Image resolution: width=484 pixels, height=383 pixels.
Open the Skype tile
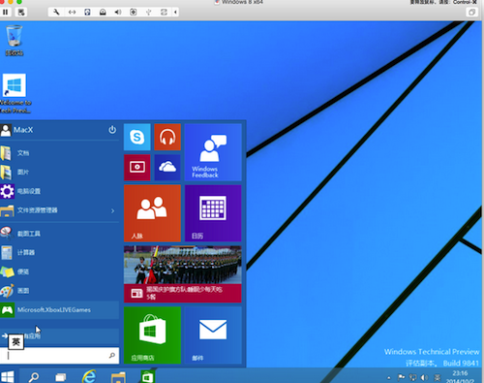coord(137,137)
